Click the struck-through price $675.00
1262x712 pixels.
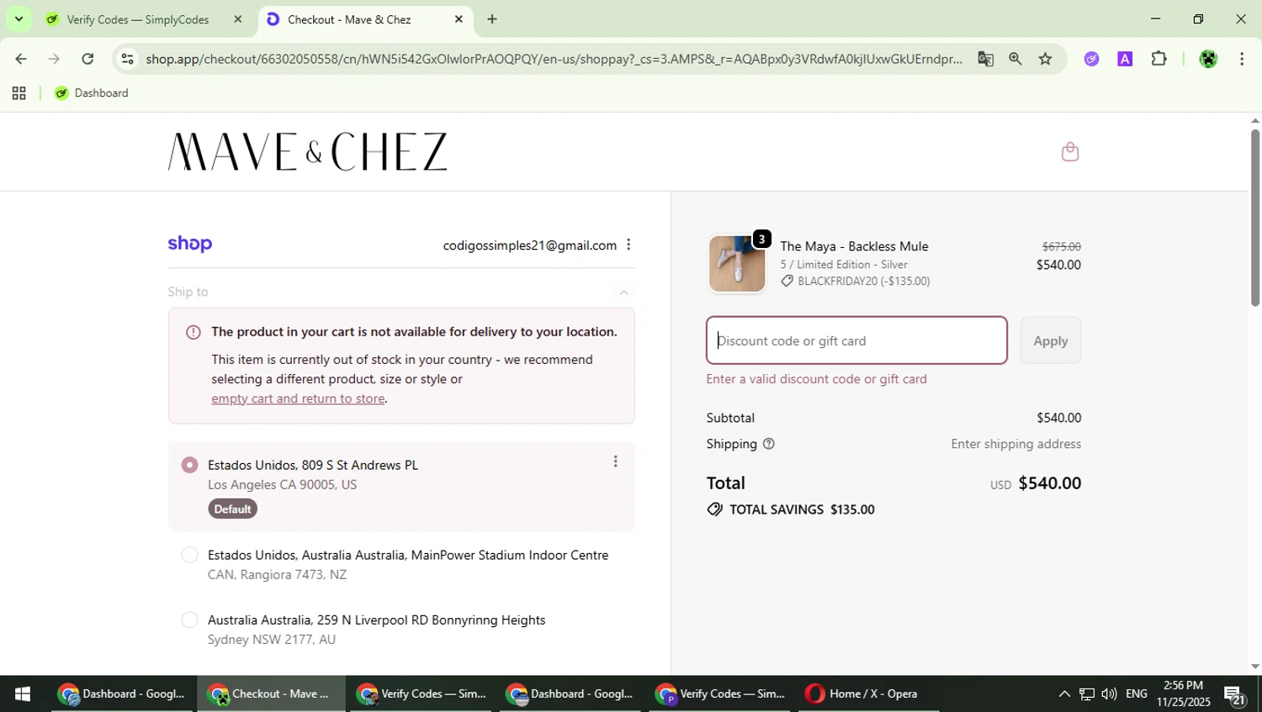[1061, 246]
